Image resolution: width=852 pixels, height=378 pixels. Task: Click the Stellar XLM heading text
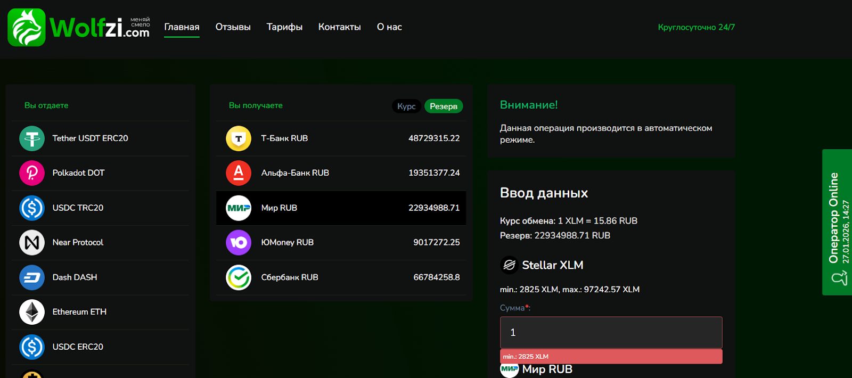pos(553,265)
